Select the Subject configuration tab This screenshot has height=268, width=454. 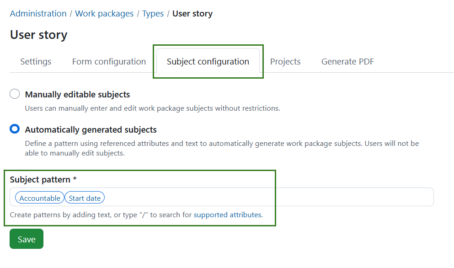coord(208,61)
